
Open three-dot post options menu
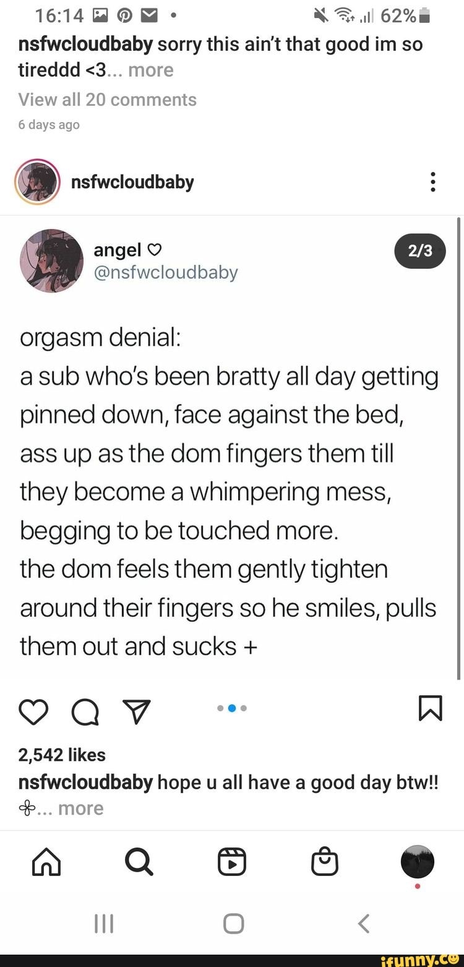point(433,182)
